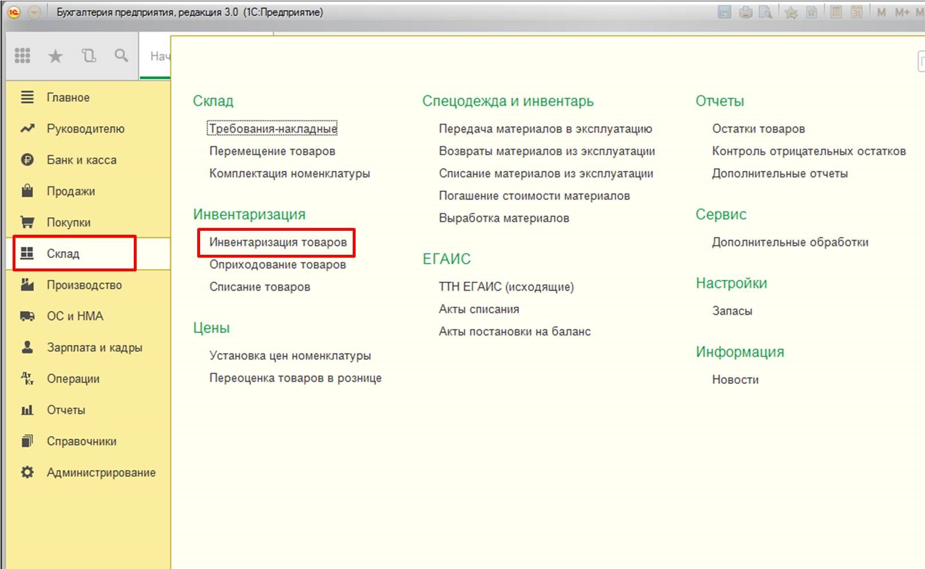Open Дополнительные обработки link
Viewport: 925px width, 569px height.
tap(790, 242)
